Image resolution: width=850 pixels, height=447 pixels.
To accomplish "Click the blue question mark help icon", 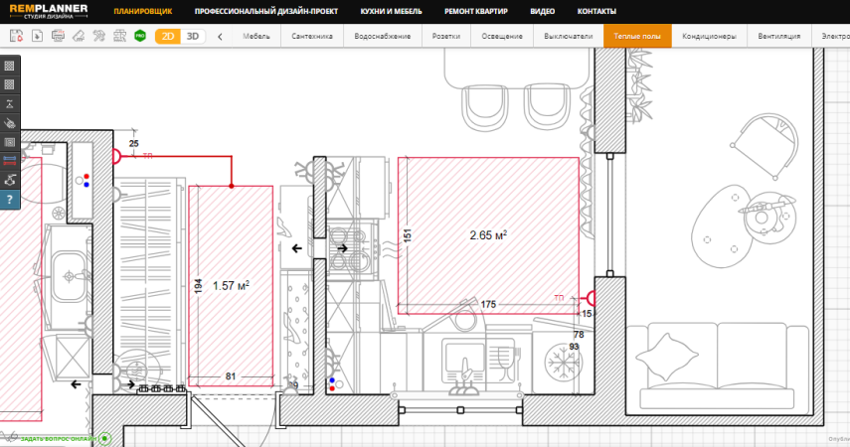I will (x=9, y=200).
